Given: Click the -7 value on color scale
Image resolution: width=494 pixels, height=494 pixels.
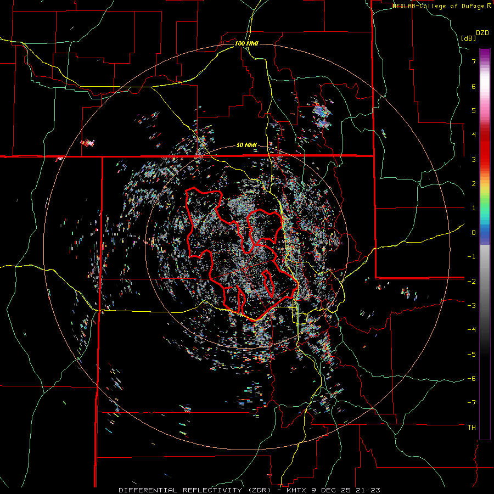Looking at the screenshot, I should [471, 403].
